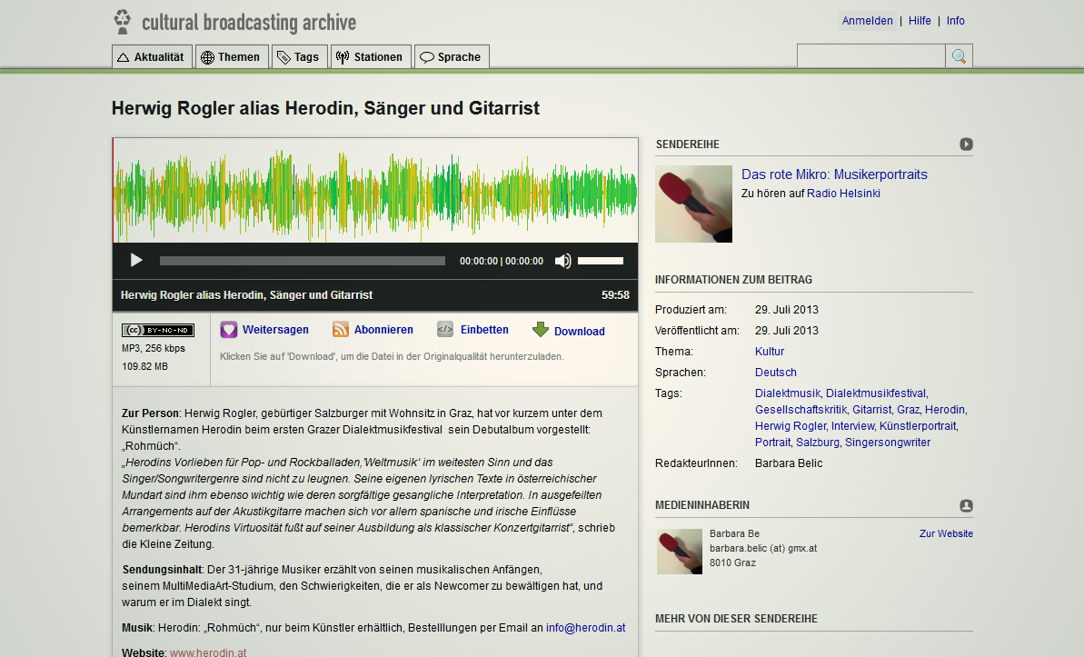Click the audio waveform display

pos(375,191)
